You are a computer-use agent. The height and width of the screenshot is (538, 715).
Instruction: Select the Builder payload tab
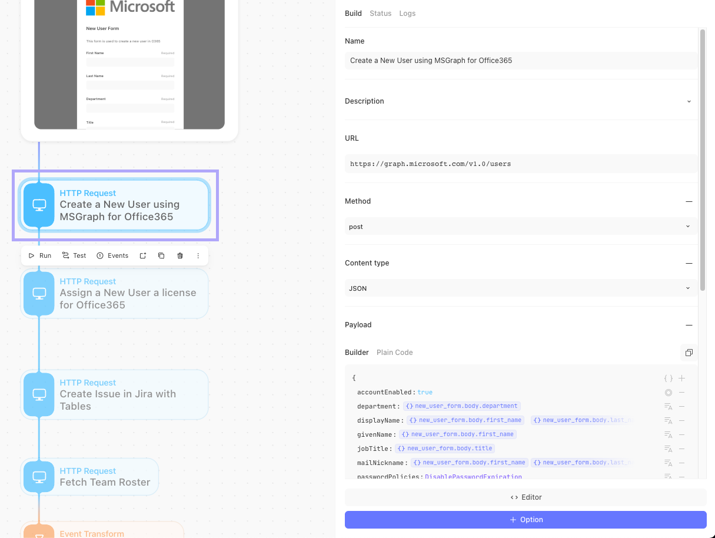[357, 353]
